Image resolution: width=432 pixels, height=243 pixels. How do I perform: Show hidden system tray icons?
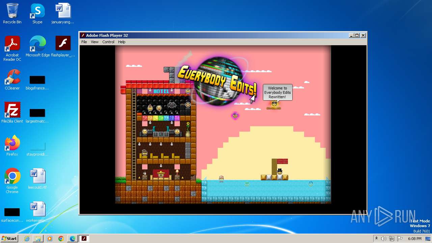pos(376,239)
